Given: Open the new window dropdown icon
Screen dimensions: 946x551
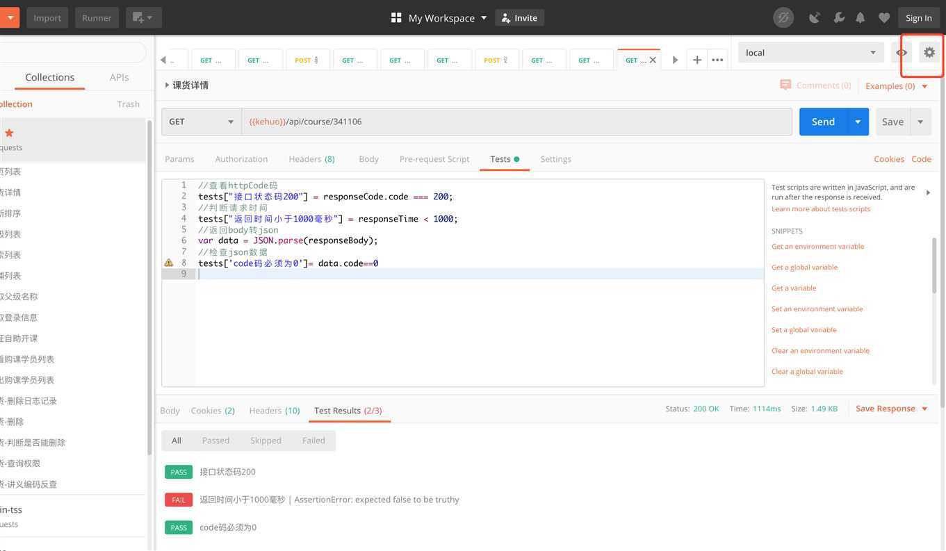Looking at the screenshot, I should tap(144, 17).
